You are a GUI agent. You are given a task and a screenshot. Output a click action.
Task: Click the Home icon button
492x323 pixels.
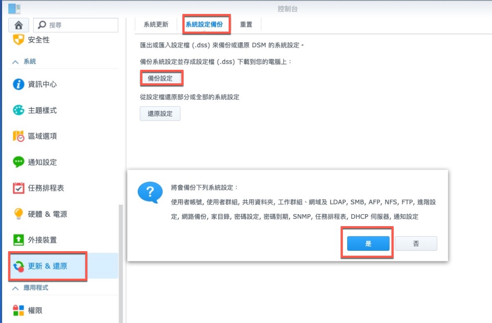tap(18, 25)
